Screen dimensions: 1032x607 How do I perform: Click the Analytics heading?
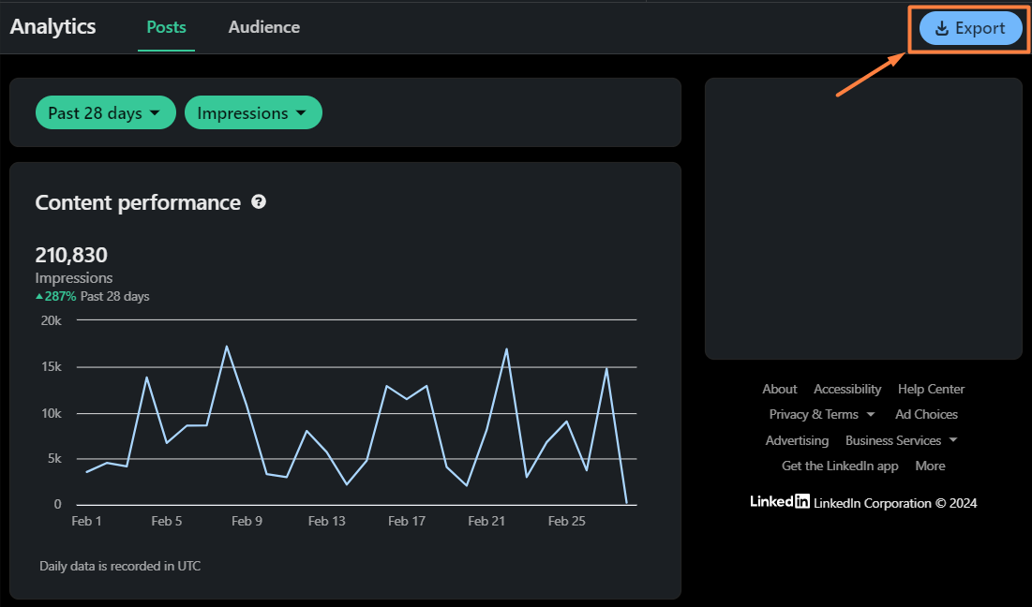pyautogui.click(x=52, y=27)
